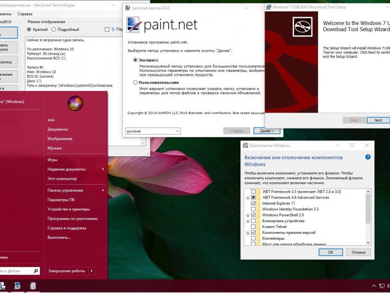Image resolution: width=390 pixels, height=293 pixels.
Task: Tick the checkbox beside the pilcrow in EasyBCD
Action: 107,29
